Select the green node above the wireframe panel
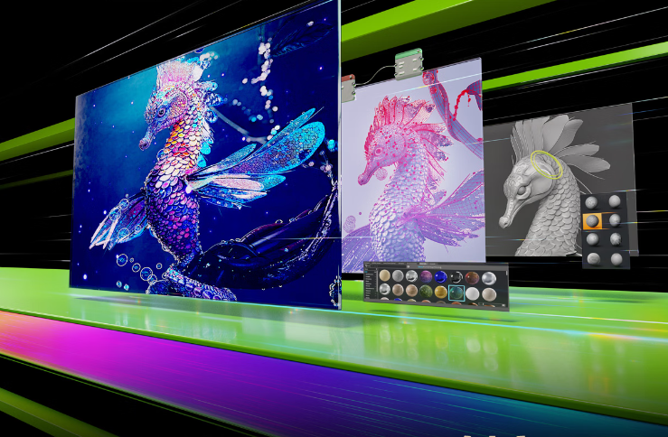 (x=409, y=64)
